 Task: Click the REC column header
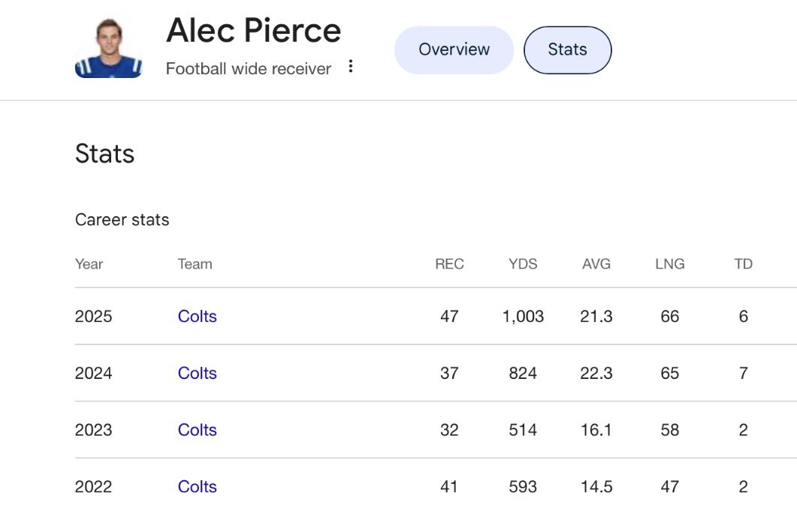[x=449, y=264]
